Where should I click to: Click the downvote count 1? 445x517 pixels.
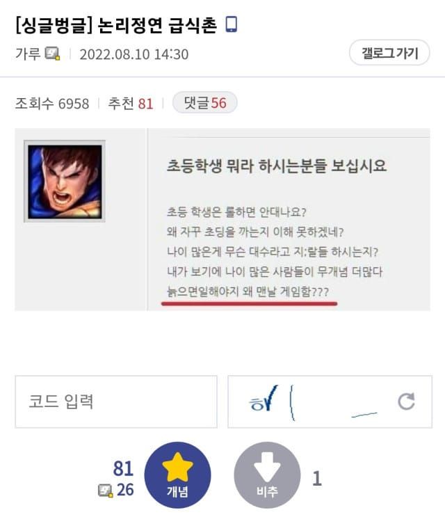pyautogui.click(x=317, y=478)
